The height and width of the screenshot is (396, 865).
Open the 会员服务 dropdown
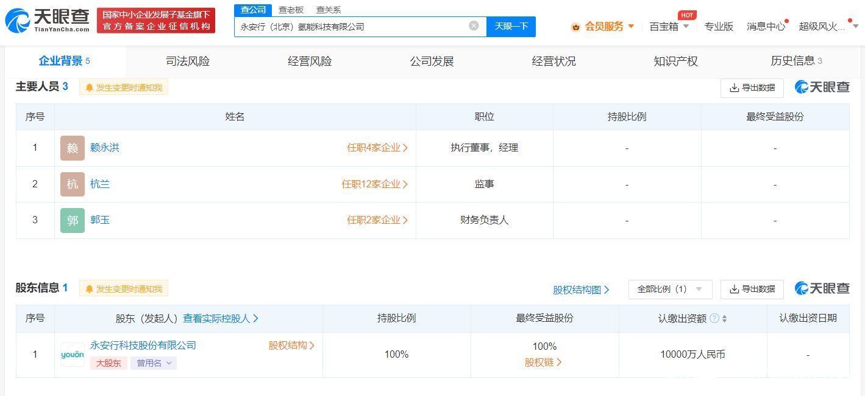[x=610, y=26]
